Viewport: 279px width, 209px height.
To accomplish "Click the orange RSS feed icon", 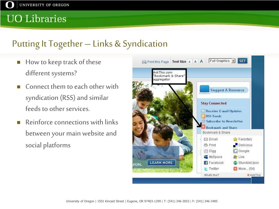I will click(x=203, y=116).
